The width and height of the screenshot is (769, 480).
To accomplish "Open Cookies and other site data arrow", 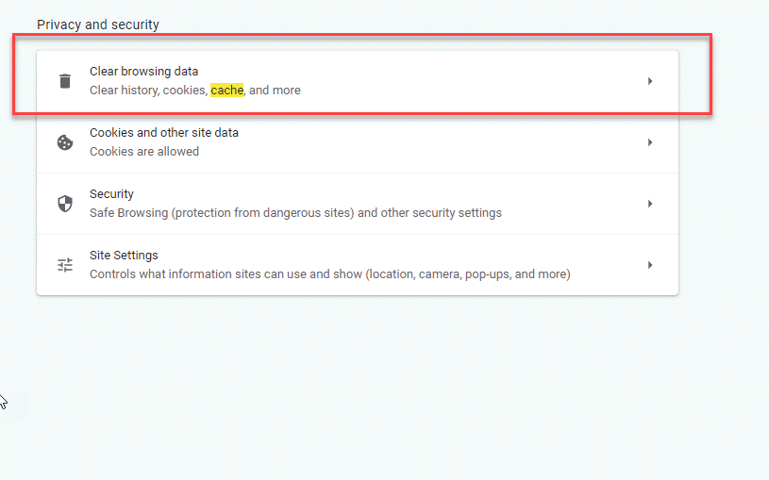I will pos(650,142).
